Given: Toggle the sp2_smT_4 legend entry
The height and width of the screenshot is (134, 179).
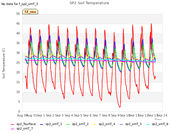Looking at the screenshot, I should 104,124.
